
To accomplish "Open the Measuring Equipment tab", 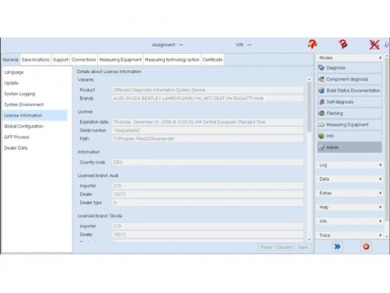I will pos(121,60).
